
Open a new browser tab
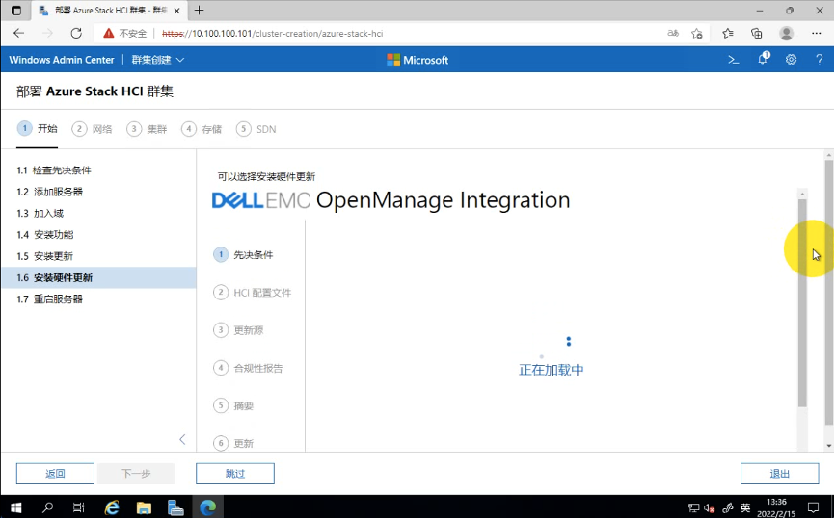click(200, 10)
